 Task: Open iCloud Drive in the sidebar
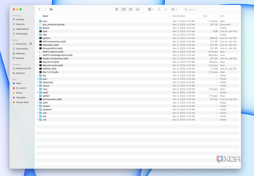(x=22, y=44)
